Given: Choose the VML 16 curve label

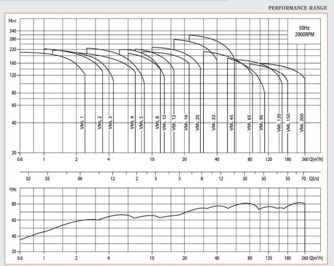Looking at the screenshot, I should 186,123.
